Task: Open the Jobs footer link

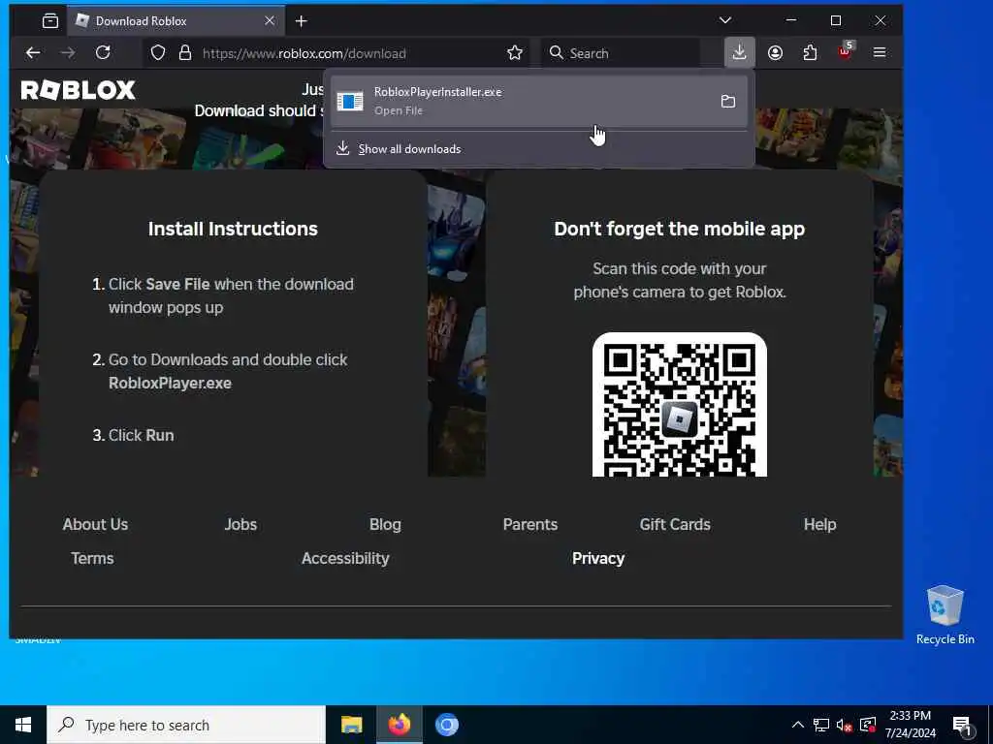Action: (240, 524)
